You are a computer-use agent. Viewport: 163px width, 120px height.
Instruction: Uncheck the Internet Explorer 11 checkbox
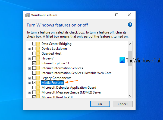click(x=34, y=63)
